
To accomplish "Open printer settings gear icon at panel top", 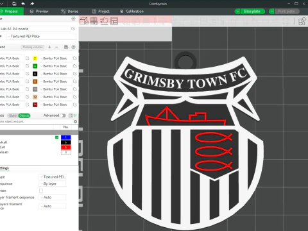I will tap(73, 19).
